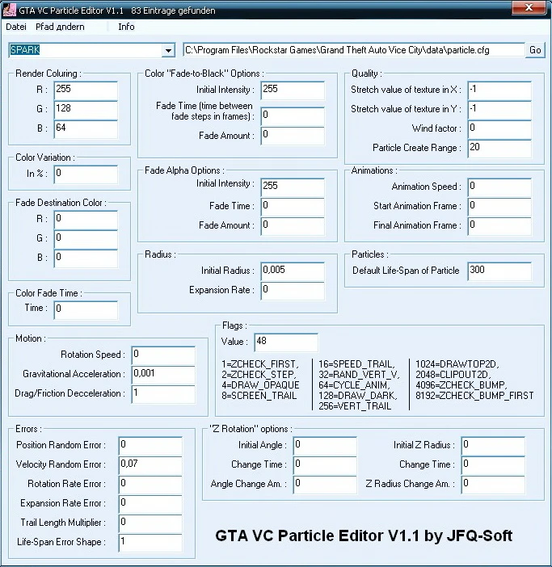Click Fade Destination Color G field
Screen dimensions: 552x567
[x=86, y=238]
